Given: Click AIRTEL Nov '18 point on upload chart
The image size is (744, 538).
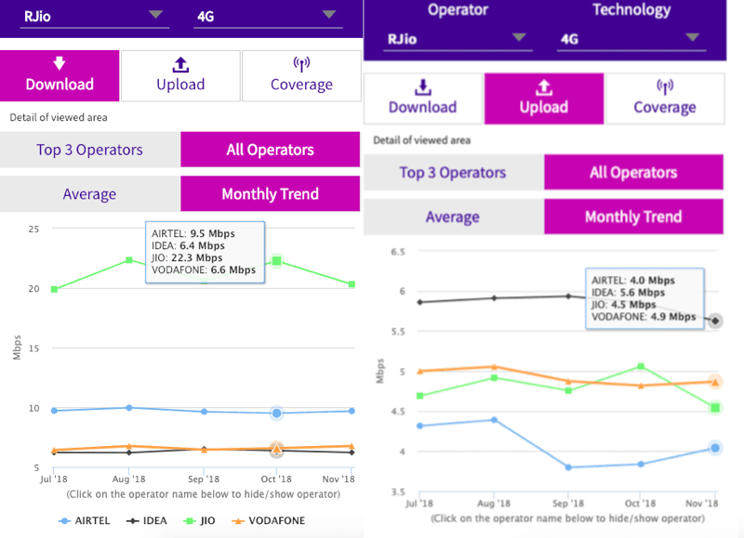Looking at the screenshot, I should [x=715, y=448].
